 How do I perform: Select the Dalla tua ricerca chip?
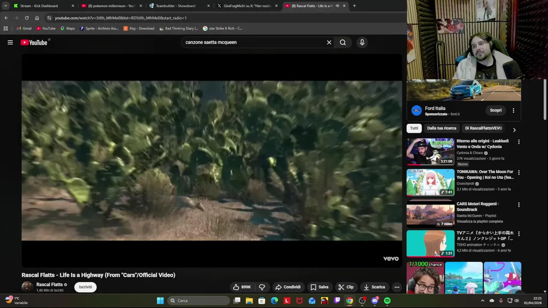(441, 128)
